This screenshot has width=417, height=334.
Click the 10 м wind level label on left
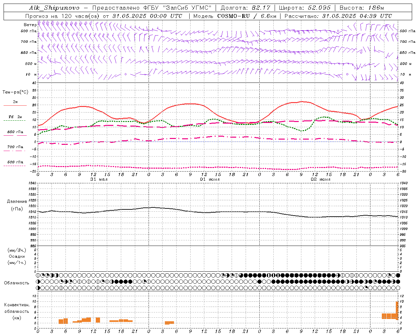coord(31,74)
